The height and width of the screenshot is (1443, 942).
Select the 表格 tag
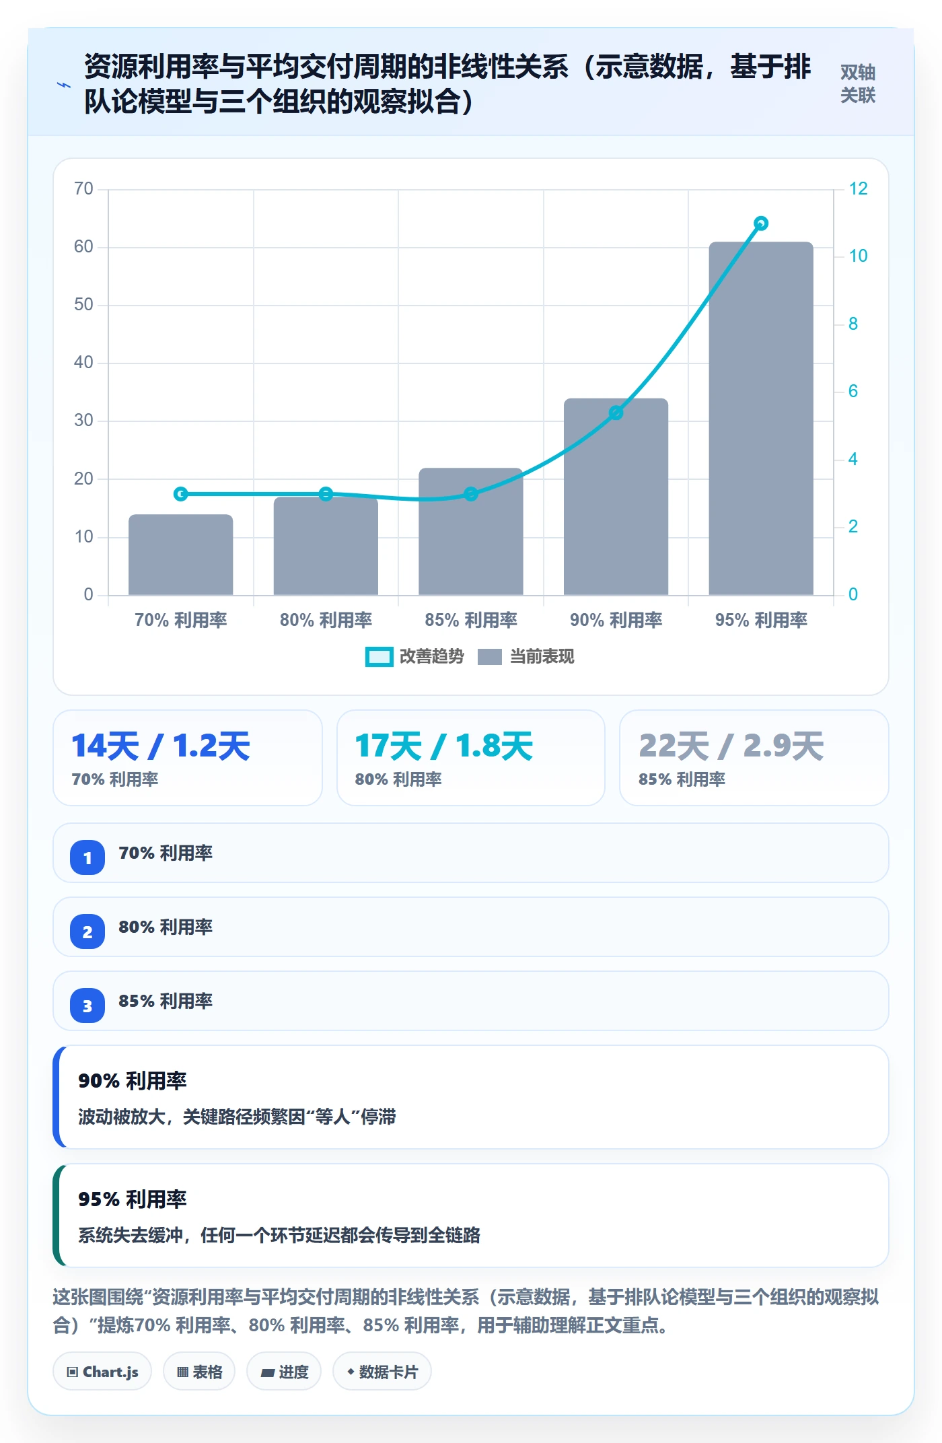pyautogui.click(x=199, y=1372)
